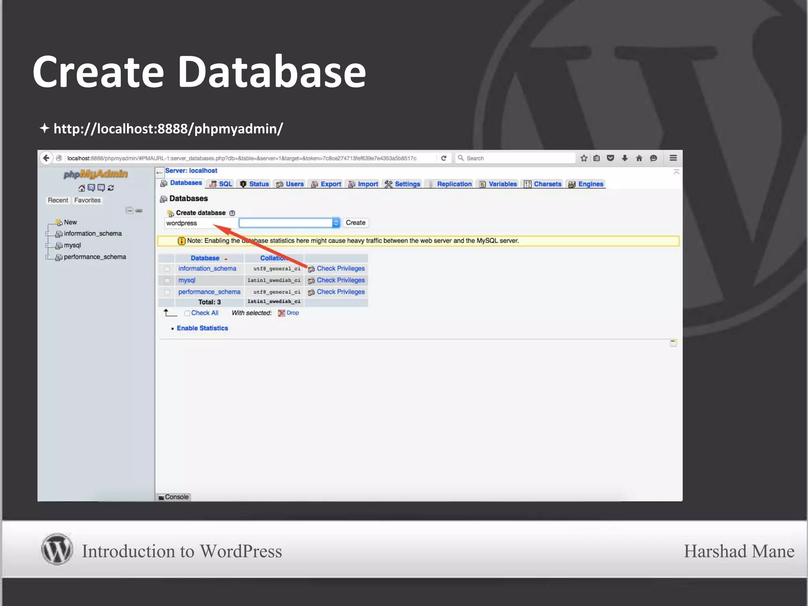Reload the page with the refresh icon
The width and height of the screenshot is (808, 606).
(443, 158)
